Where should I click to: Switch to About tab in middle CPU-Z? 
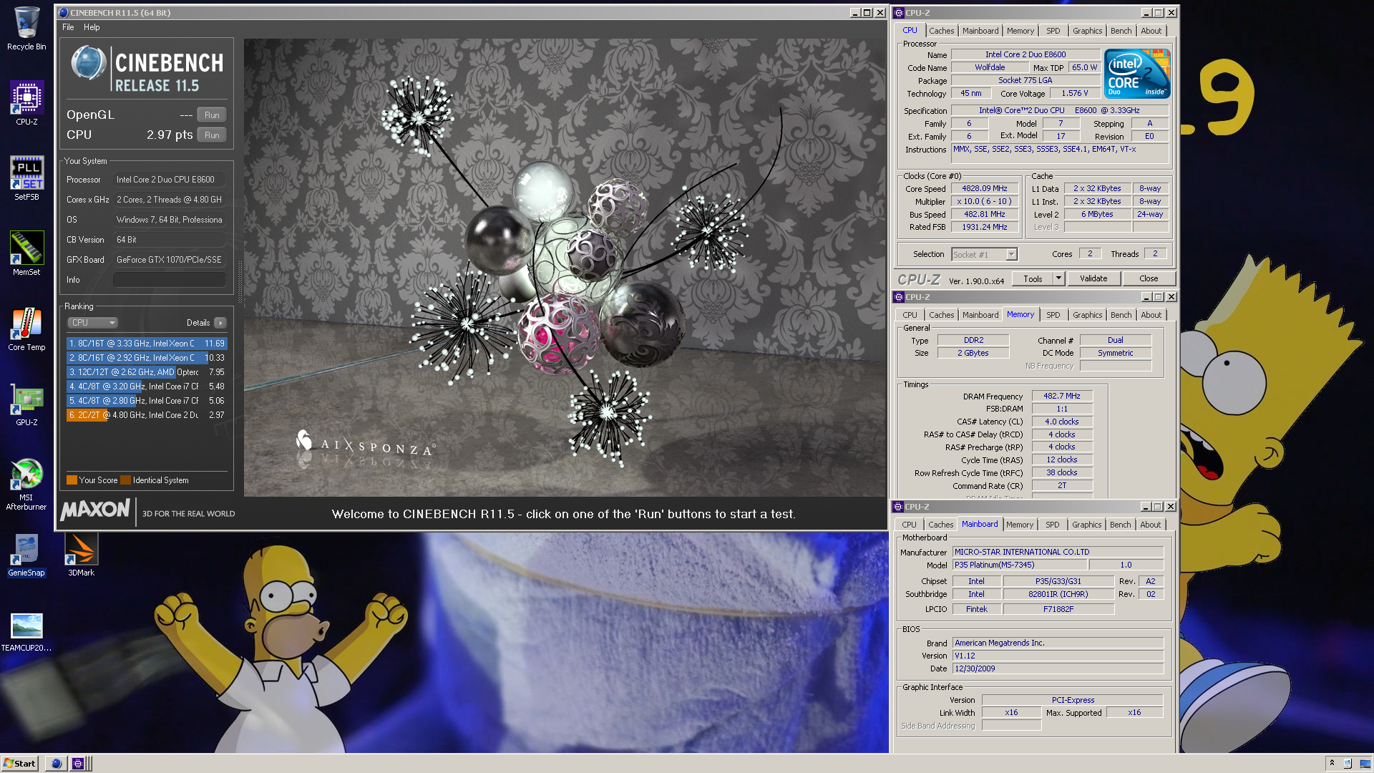tap(1151, 315)
